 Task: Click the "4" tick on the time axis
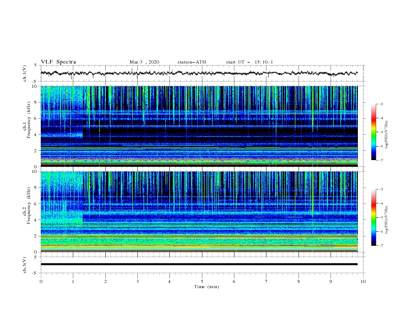[x=169, y=281]
